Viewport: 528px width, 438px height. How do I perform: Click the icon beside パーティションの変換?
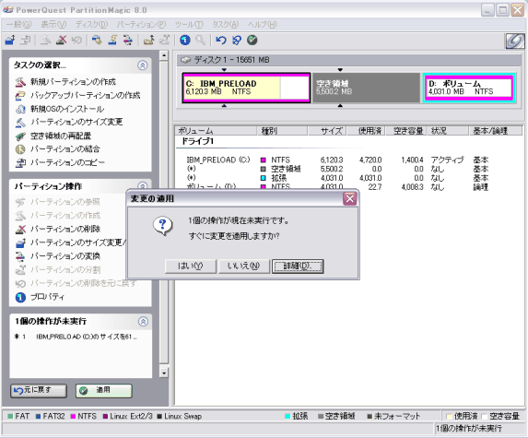click(20, 256)
